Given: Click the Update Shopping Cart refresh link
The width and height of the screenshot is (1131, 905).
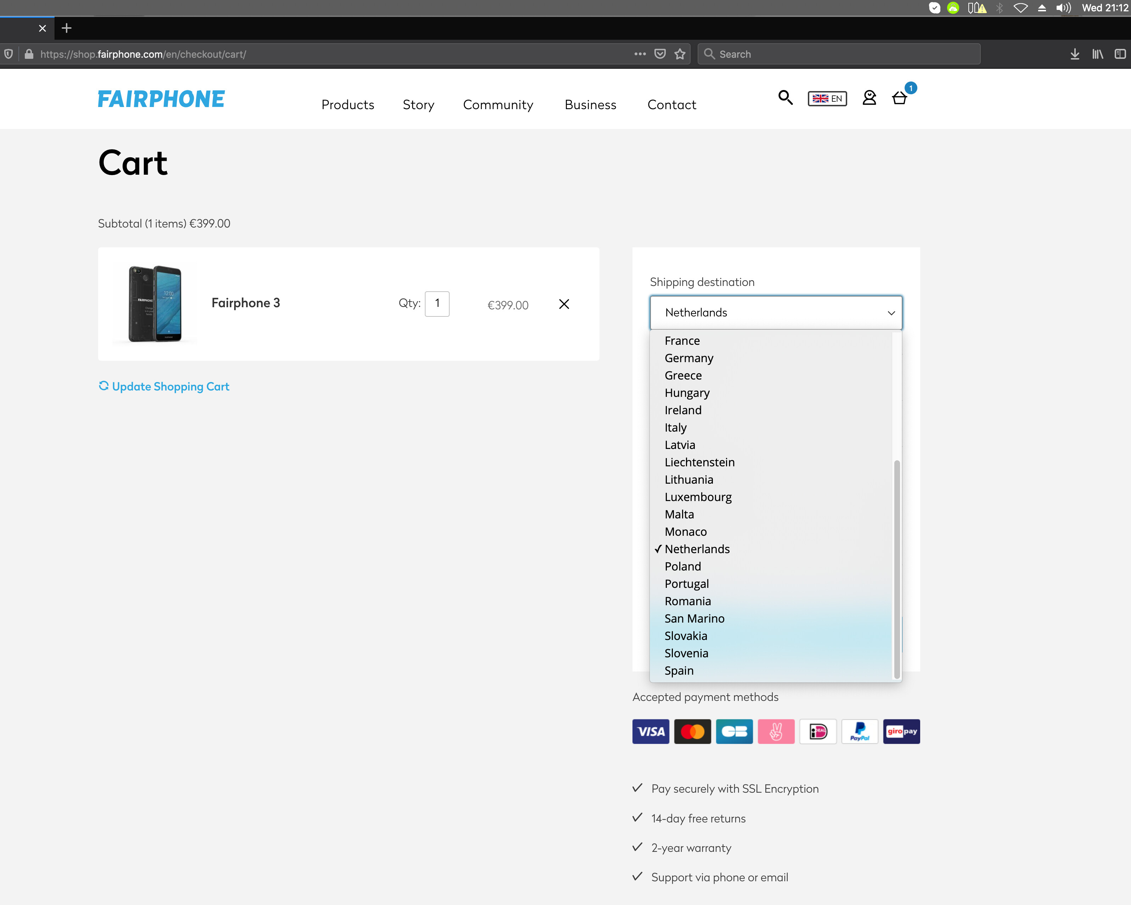Looking at the screenshot, I should pyautogui.click(x=164, y=387).
